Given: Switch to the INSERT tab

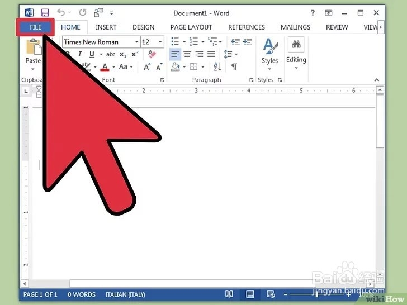Looking at the screenshot, I should click(x=106, y=27).
